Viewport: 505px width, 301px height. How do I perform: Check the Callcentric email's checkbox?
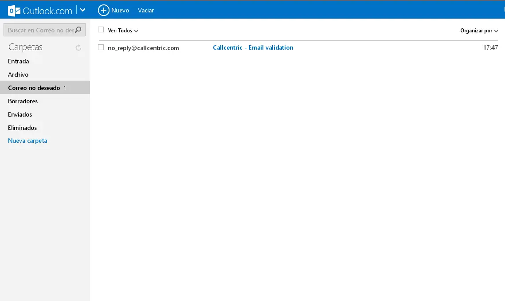[x=101, y=47]
